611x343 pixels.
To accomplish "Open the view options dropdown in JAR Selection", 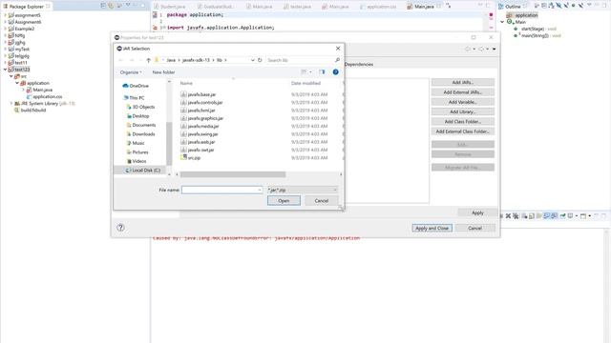I will pyautogui.click(x=310, y=72).
